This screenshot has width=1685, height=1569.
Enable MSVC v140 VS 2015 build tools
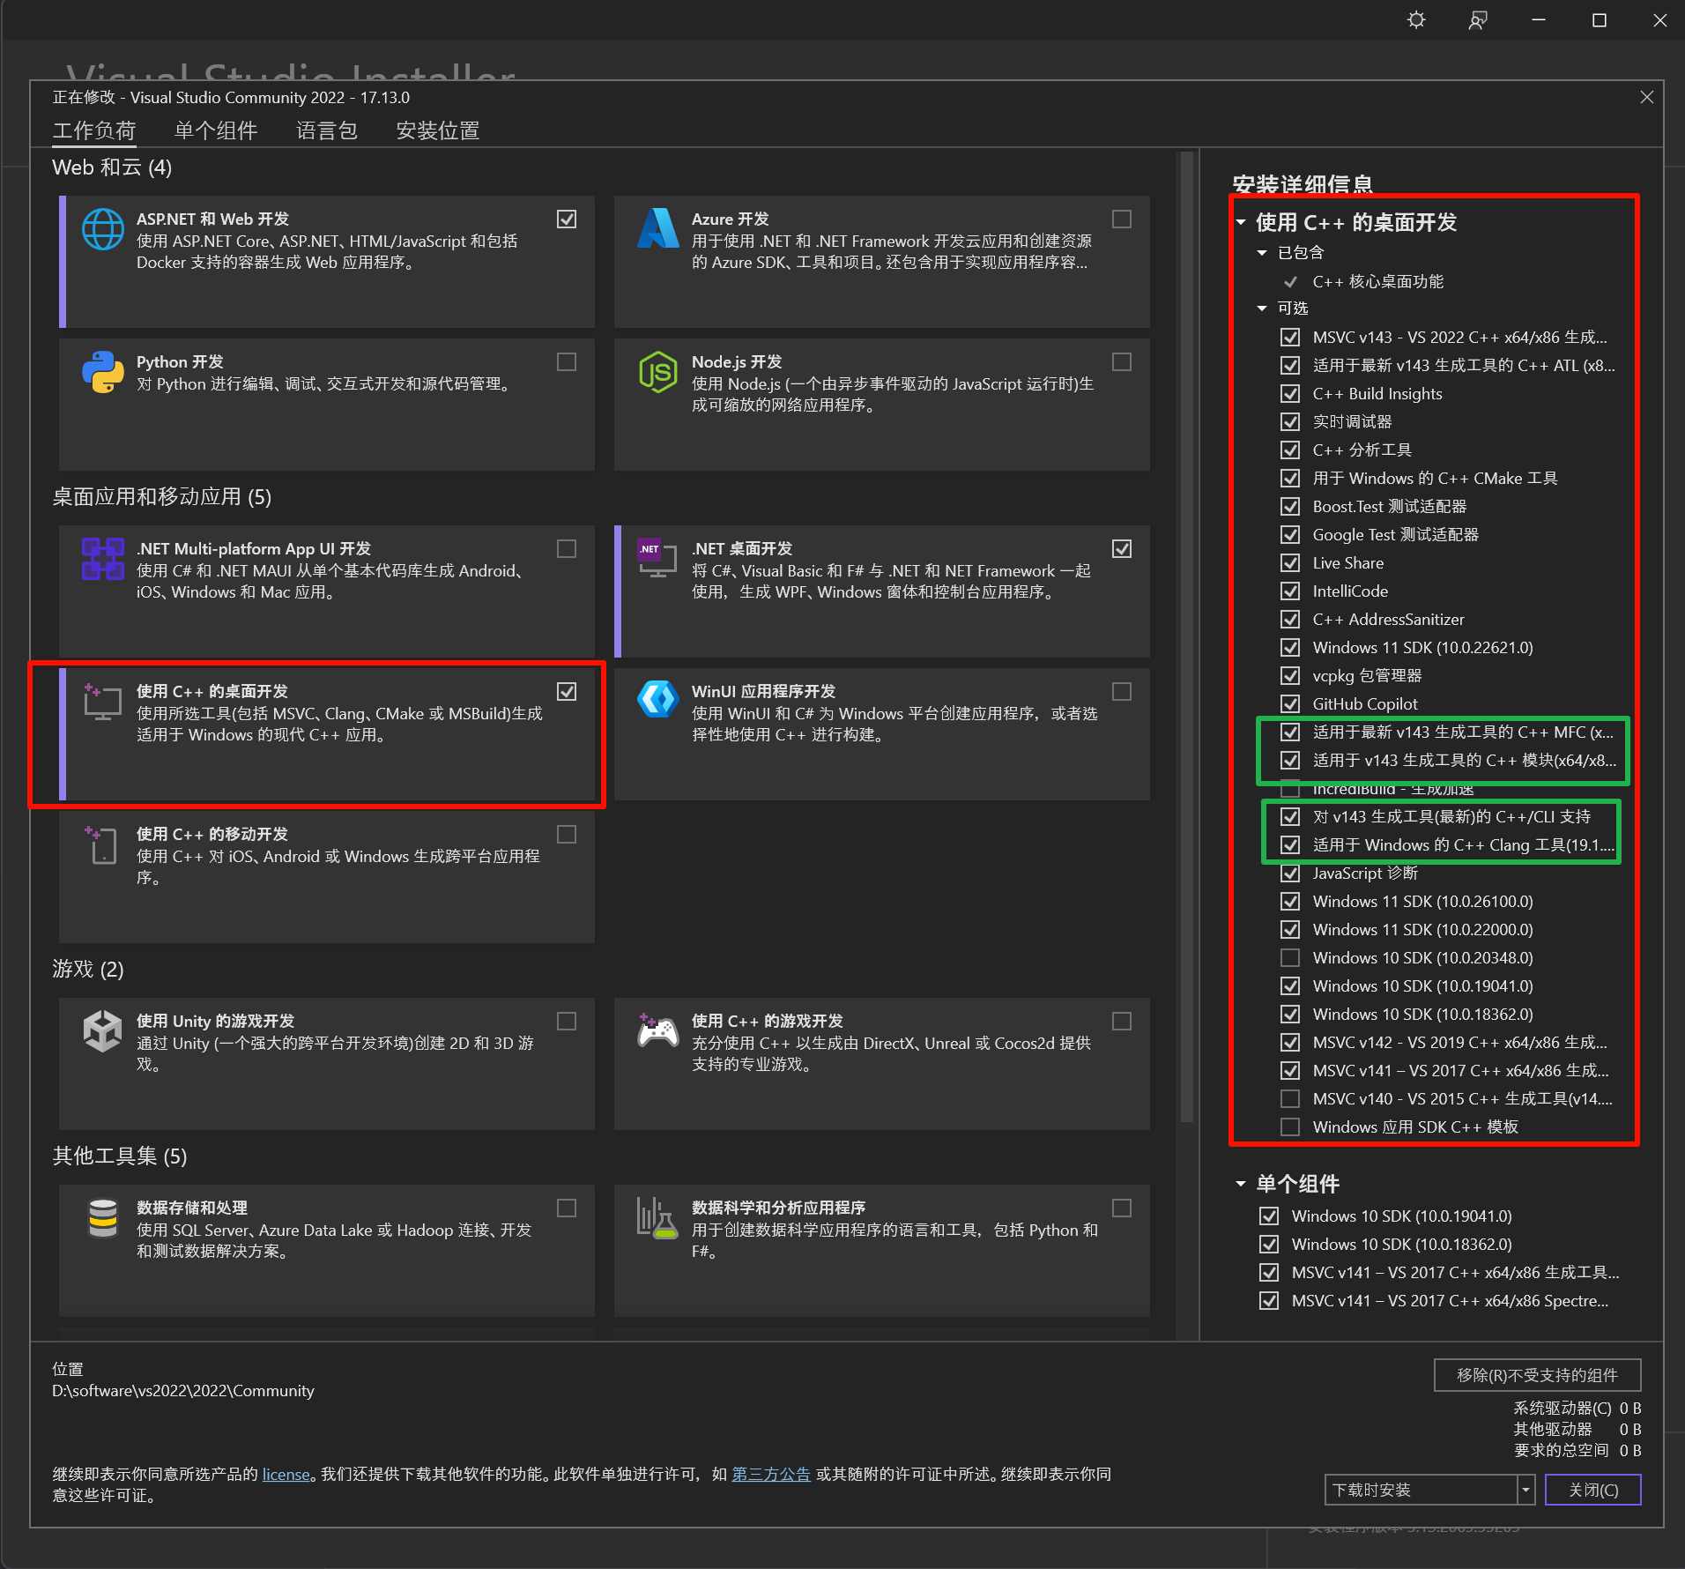pos(1290,1098)
